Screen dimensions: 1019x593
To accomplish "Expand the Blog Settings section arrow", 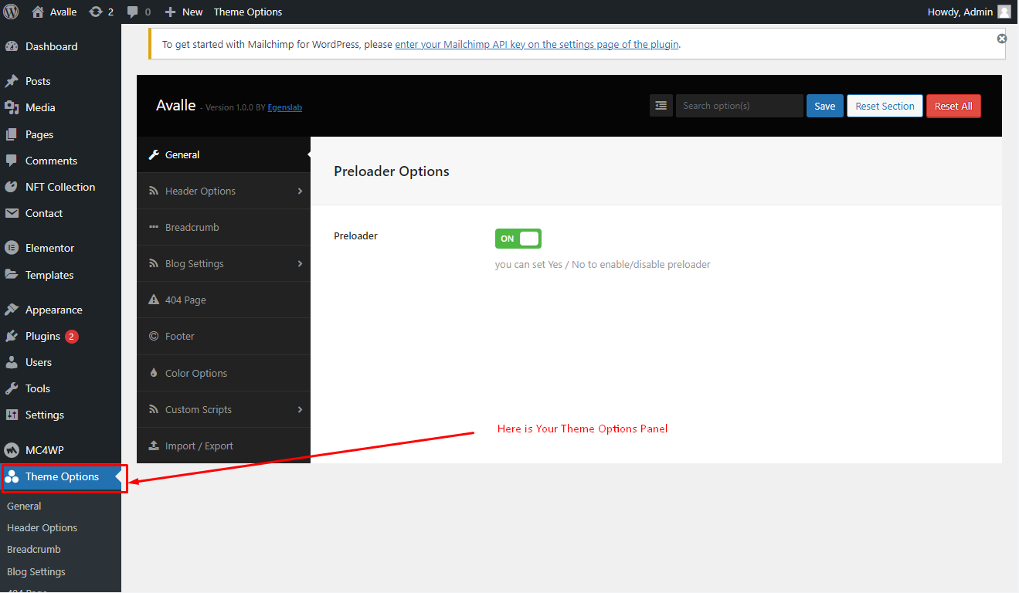I will tap(300, 263).
